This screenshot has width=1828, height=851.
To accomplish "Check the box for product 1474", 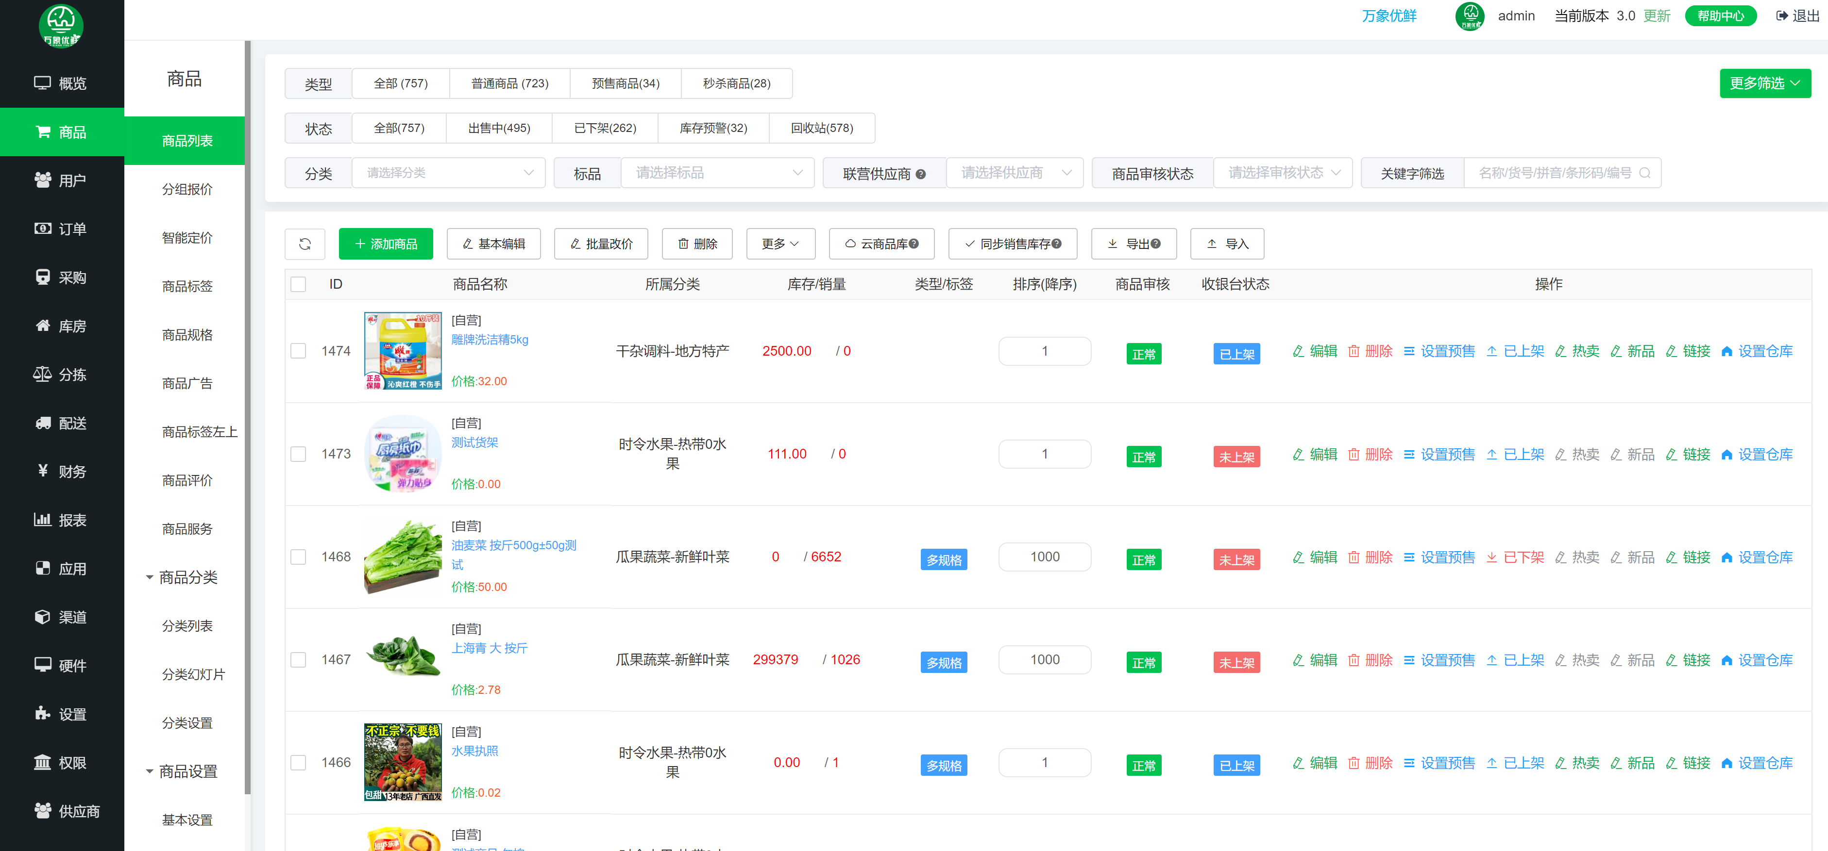I will 298,351.
